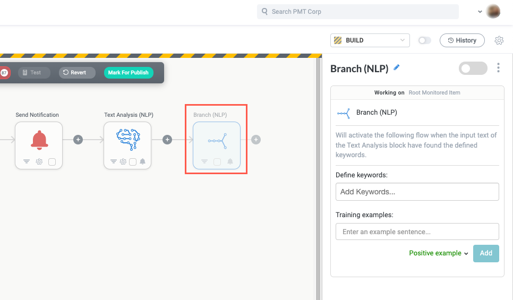
Task: Open user account menu chevron near avatar
Action: pos(480,11)
